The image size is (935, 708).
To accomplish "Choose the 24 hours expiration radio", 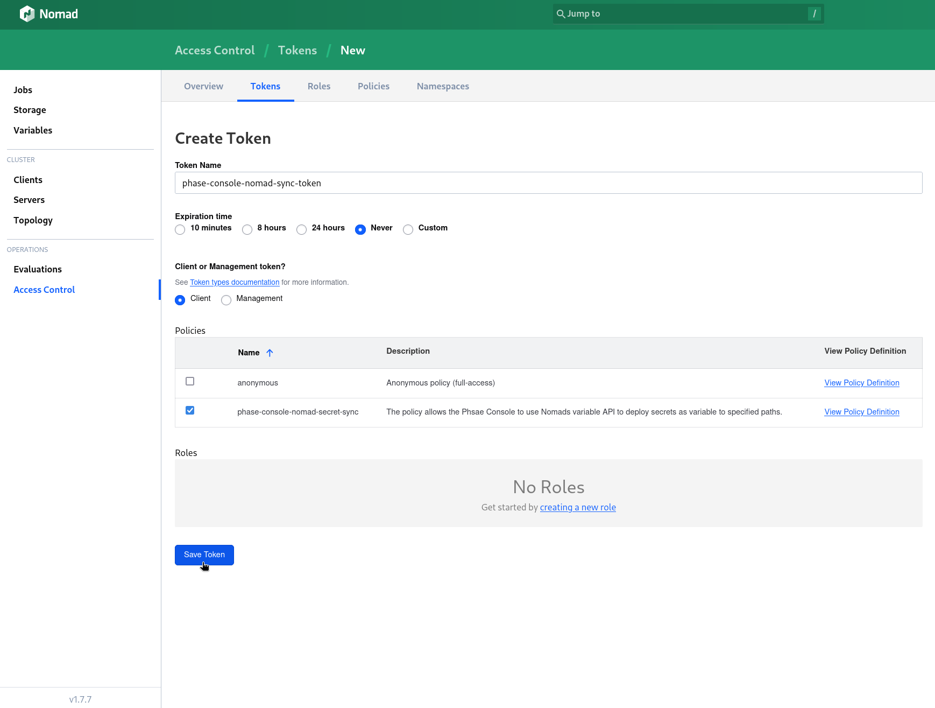I will [302, 229].
